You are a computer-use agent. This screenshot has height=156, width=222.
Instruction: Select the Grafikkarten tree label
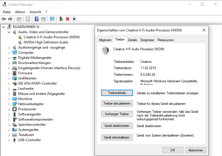27,78
